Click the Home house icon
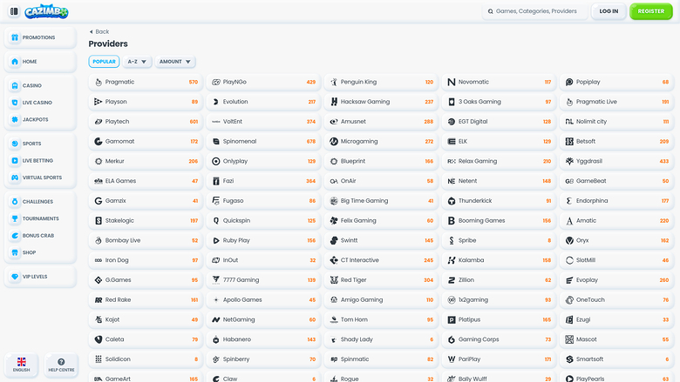 [15, 62]
